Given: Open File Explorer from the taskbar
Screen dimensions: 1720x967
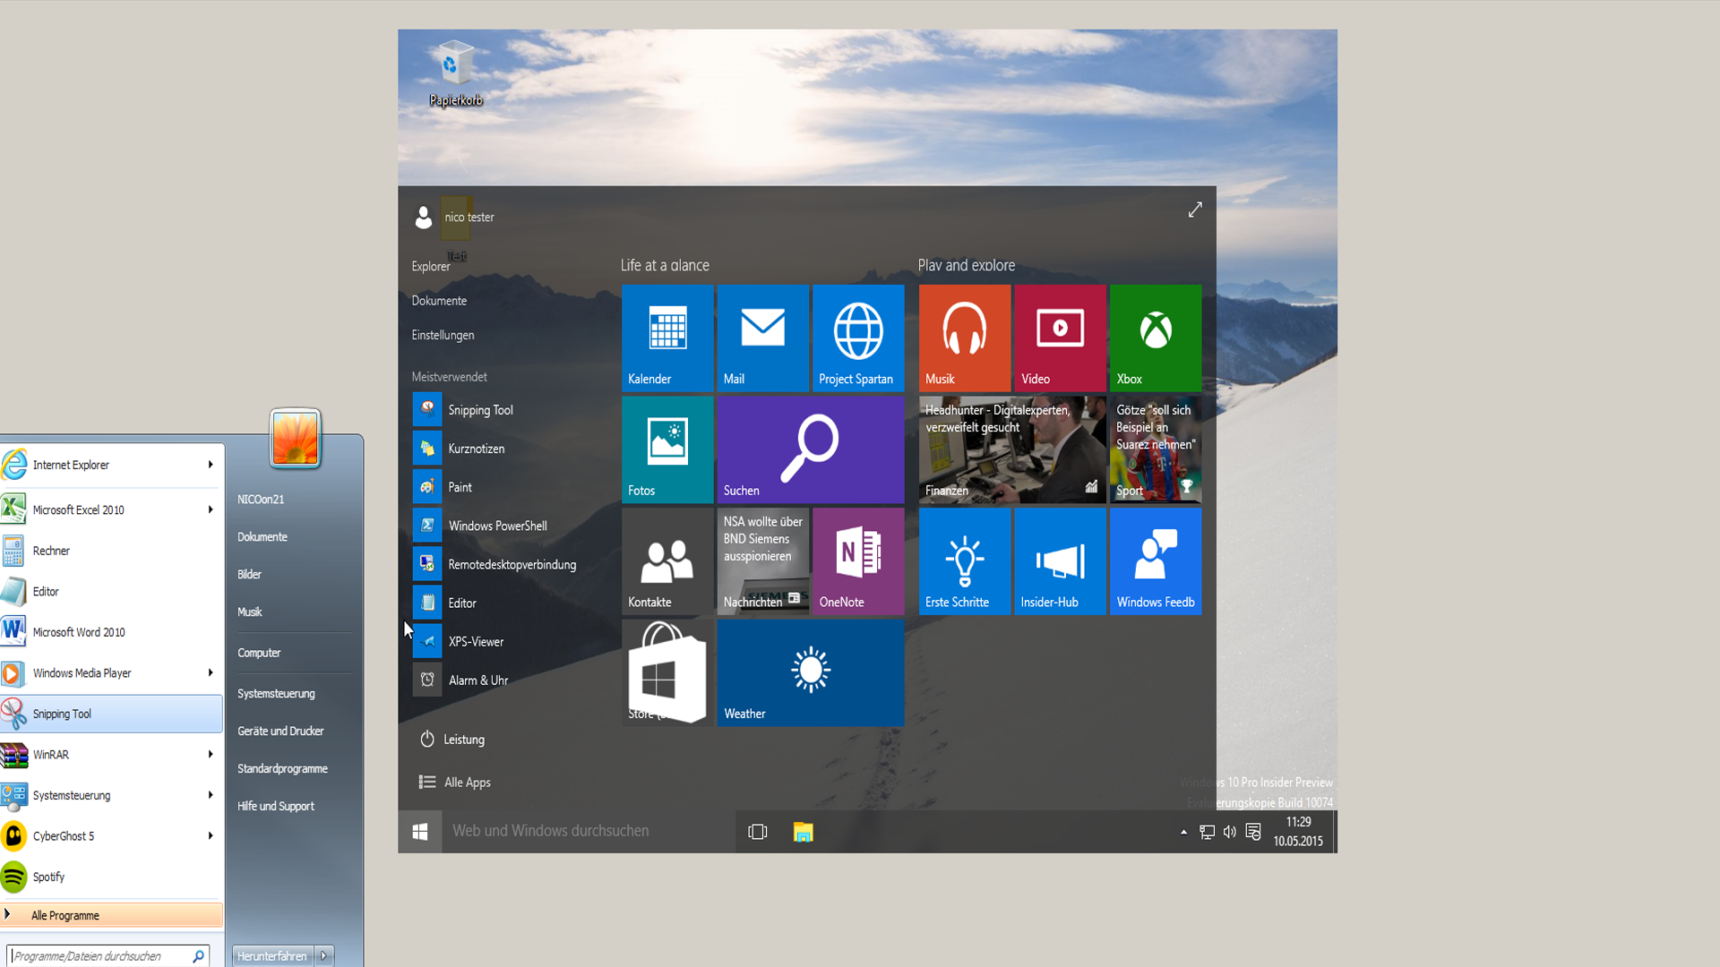Looking at the screenshot, I should click(x=803, y=832).
